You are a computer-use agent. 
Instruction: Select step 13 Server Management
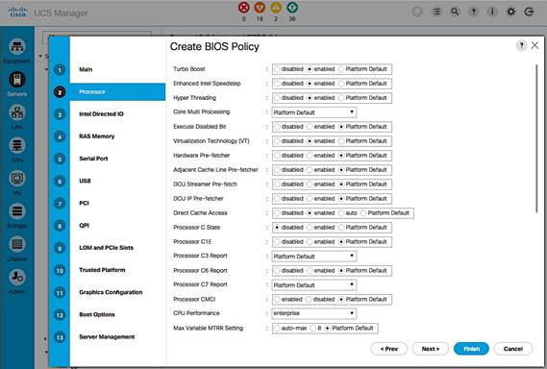tap(107, 337)
